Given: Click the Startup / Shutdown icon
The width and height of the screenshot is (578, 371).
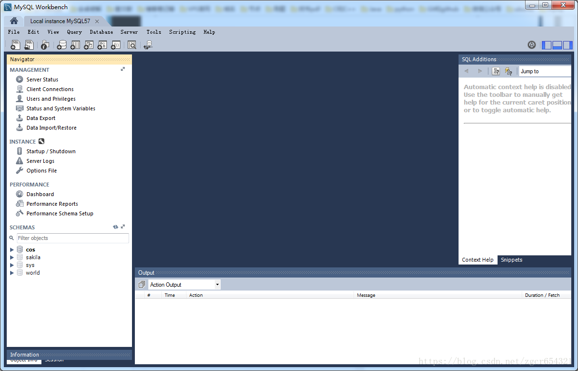Looking at the screenshot, I should pos(19,151).
